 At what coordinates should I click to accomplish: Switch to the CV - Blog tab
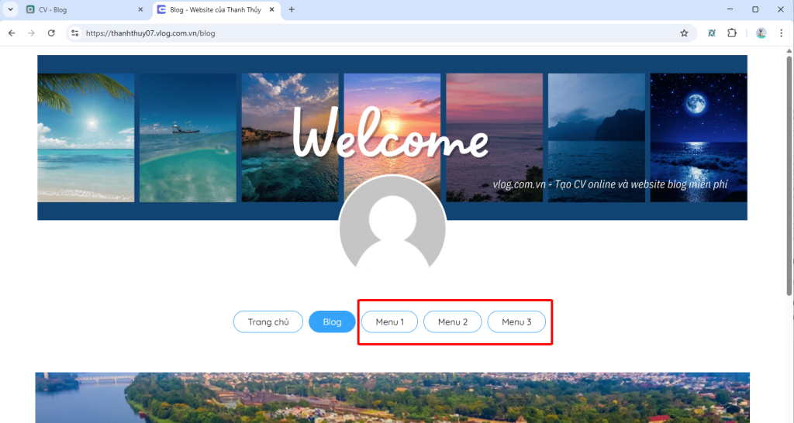[85, 9]
